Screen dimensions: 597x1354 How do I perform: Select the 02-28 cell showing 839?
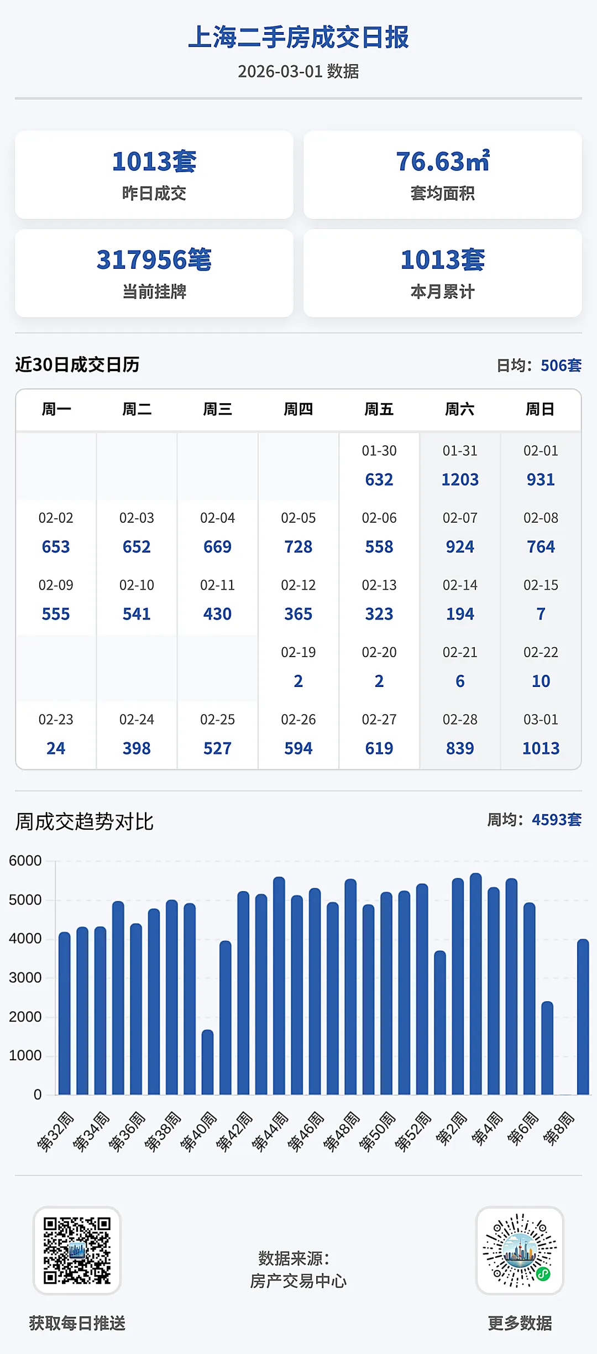tap(460, 735)
